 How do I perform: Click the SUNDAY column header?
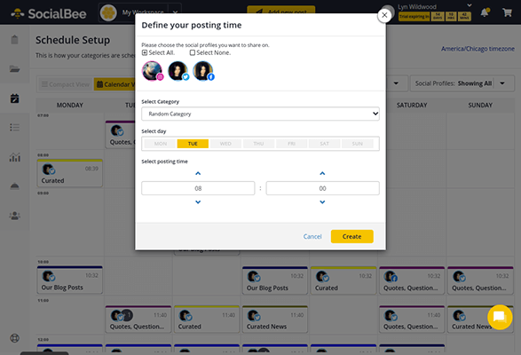tap(480, 105)
